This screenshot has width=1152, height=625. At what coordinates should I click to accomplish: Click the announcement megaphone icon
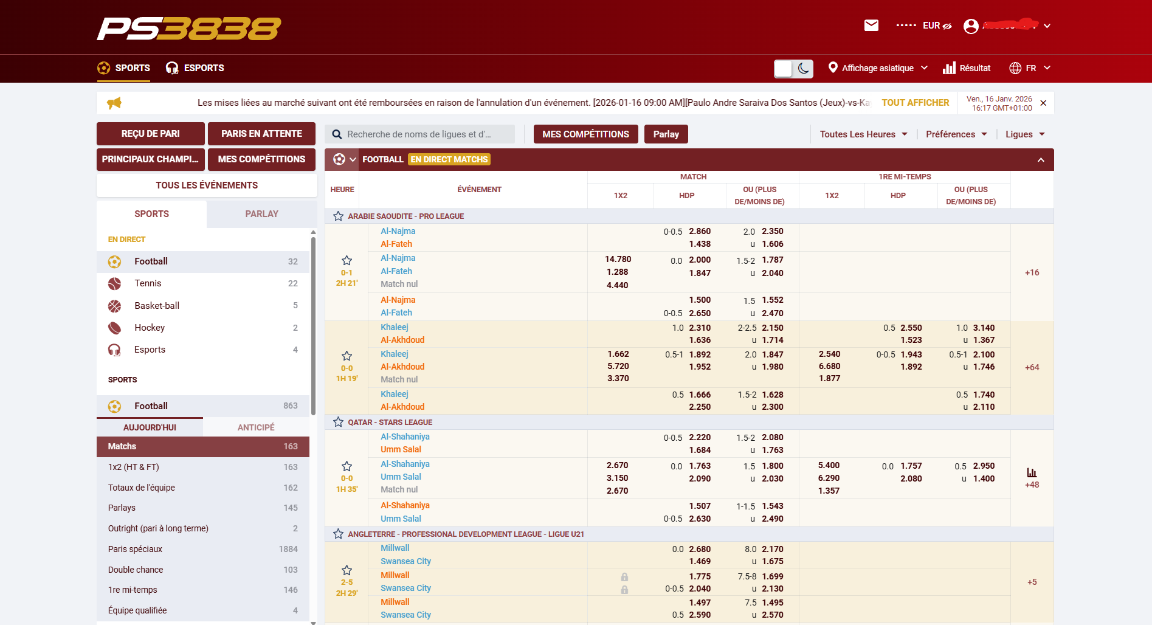(114, 103)
